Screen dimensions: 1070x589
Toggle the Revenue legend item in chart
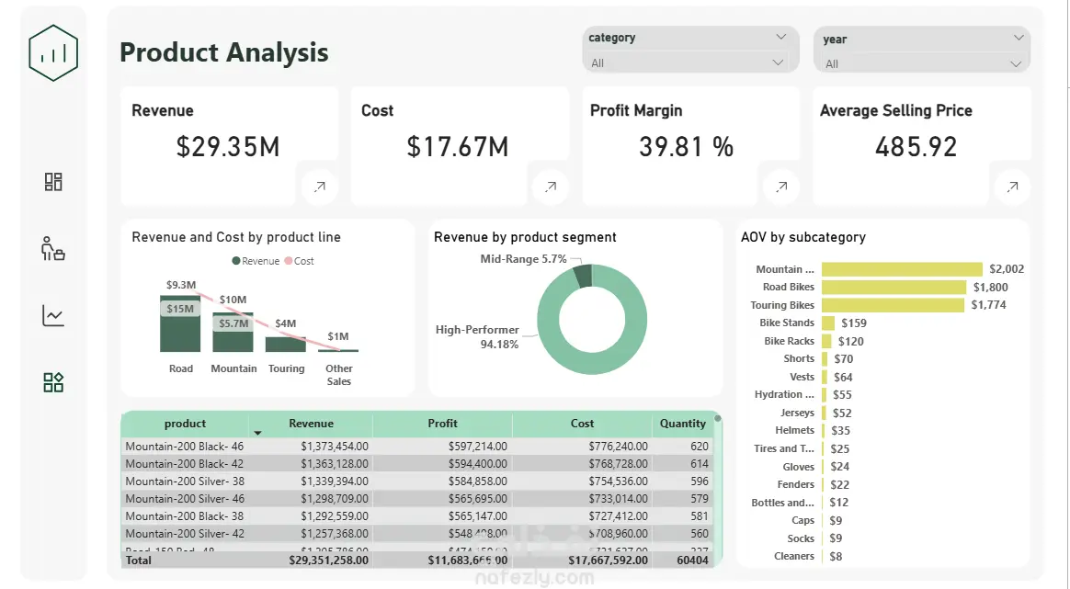coord(256,261)
